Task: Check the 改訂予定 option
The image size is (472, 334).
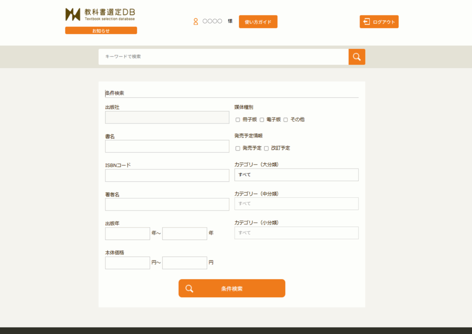Action: point(266,148)
